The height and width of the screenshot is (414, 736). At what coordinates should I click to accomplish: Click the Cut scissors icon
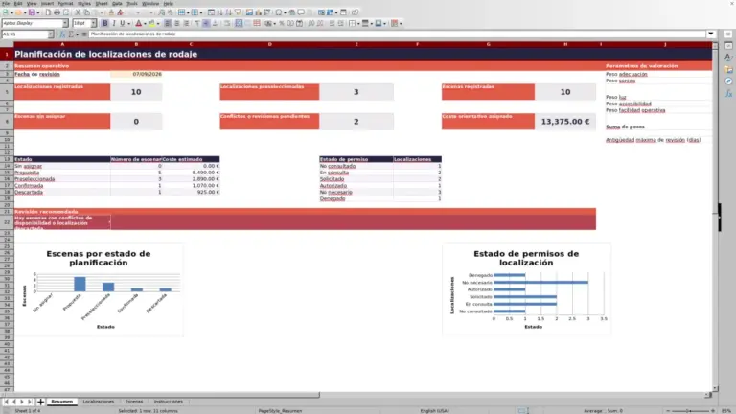click(x=78, y=12)
